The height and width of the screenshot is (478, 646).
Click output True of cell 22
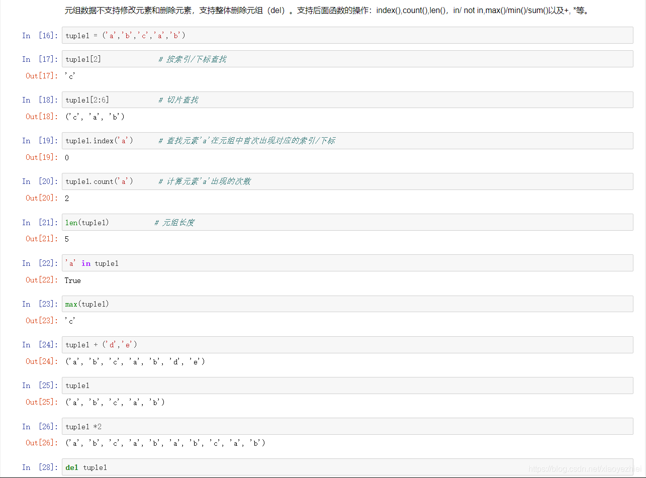coord(73,280)
